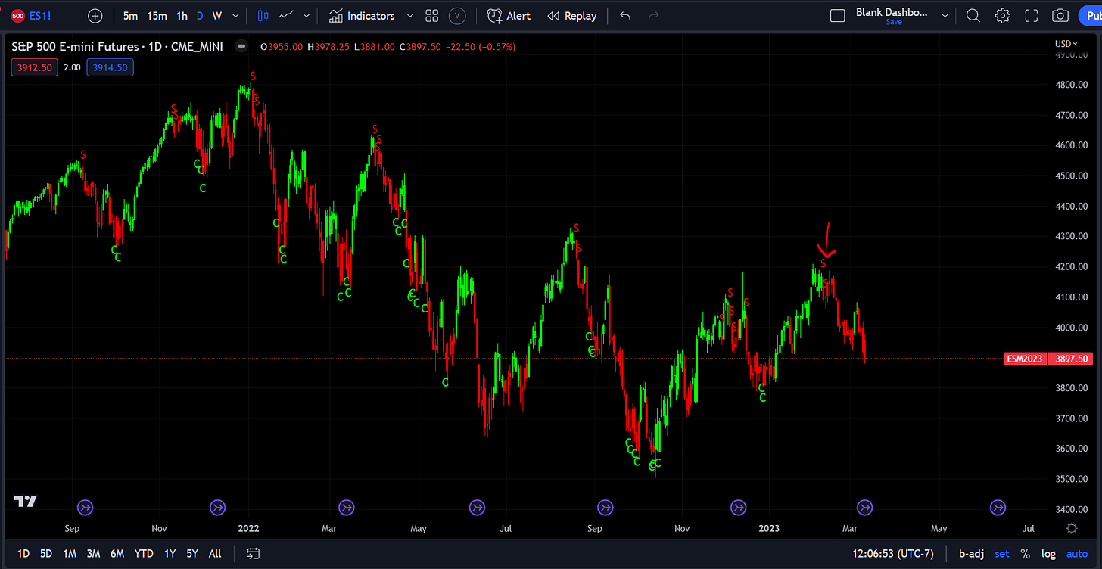
Task: Select the 1D date range
Action: [x=23, y=554]
